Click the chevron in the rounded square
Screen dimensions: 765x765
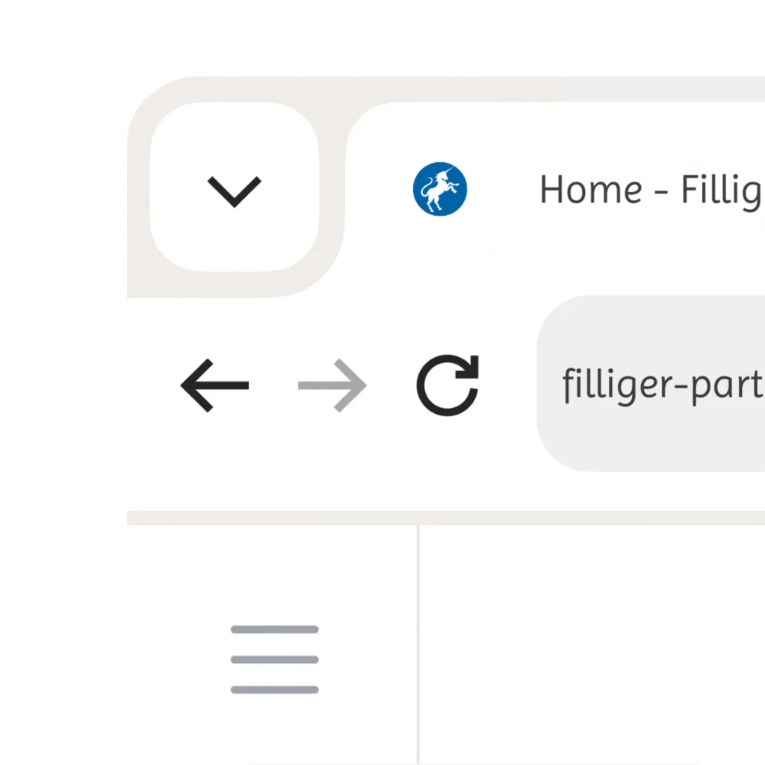click(x=234, y=189)
